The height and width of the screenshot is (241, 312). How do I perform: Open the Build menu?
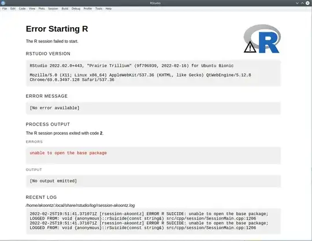tap(65, 9)
